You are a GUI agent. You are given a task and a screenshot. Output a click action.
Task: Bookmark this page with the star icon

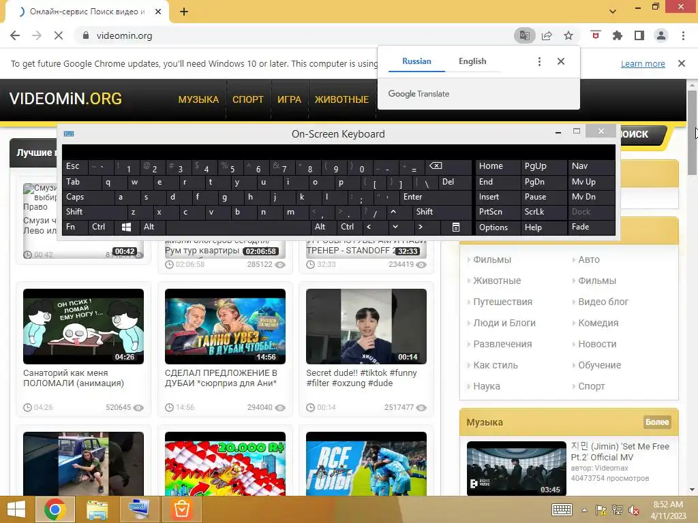(568, 35)
